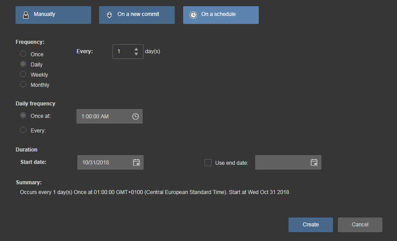The height and width of the screenshot is (241, 397).
Task: Enable the Use end date checkbox
Action: [208, 163]
